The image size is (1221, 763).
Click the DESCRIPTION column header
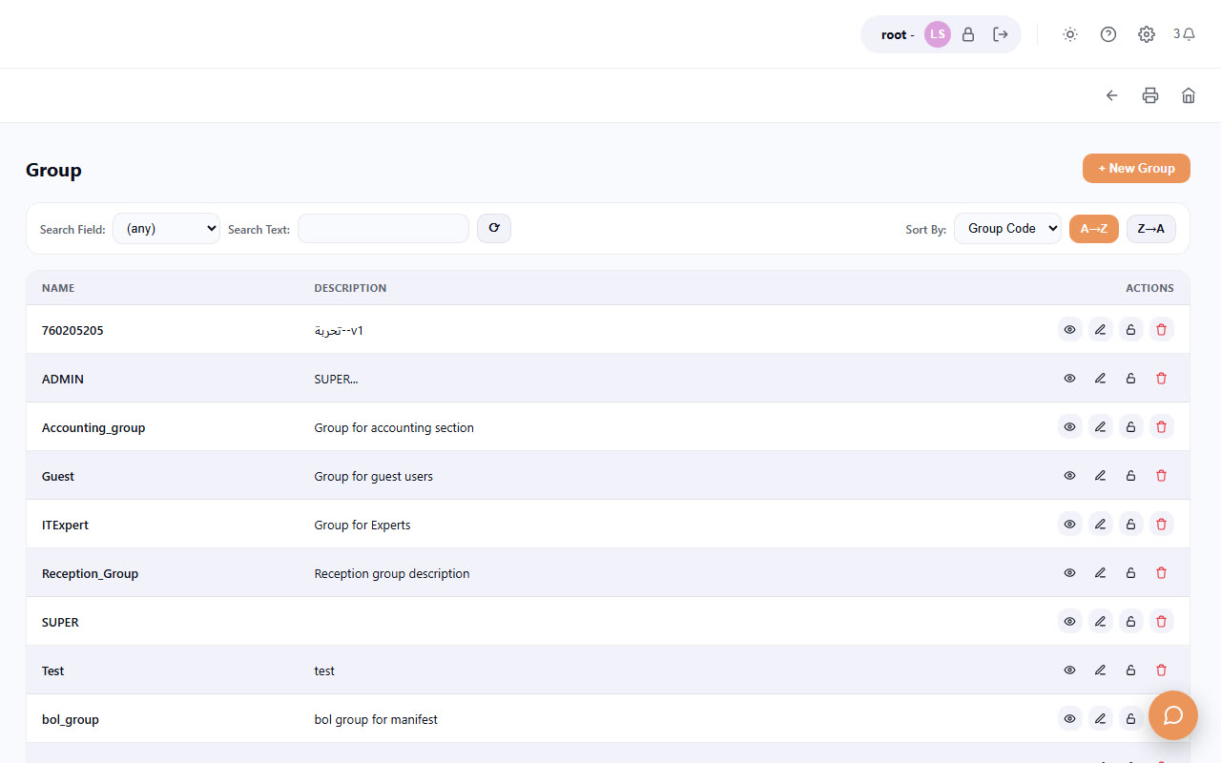350,288
